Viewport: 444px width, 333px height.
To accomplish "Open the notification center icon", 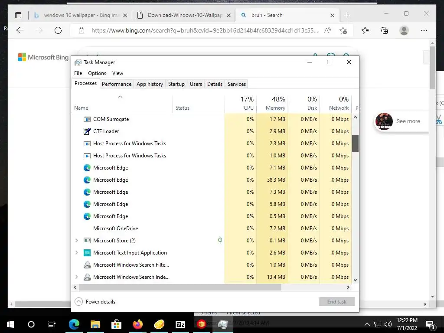I will [431, 324].
